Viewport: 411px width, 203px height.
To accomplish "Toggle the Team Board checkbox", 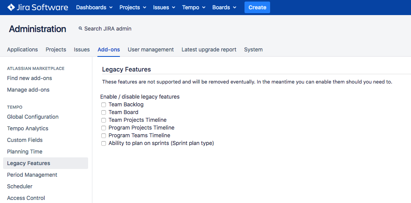I will coord(104,113).
